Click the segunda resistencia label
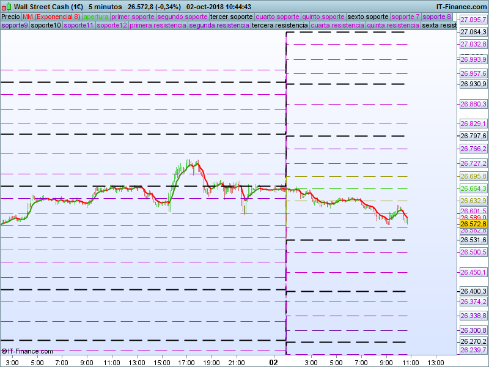Viewport: 489px width, 367px height. coord(219,25)
